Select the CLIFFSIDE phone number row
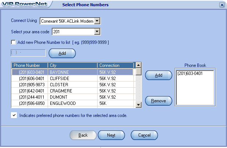The width and height of the screenshot is (227, 148). pyautogui.click(x=72, y=79)
